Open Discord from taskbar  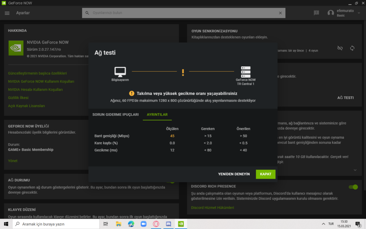click(x=168, y=224)
